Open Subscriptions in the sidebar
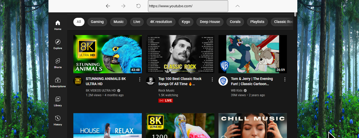Viewport: 359px width, 138px height. 58,82
